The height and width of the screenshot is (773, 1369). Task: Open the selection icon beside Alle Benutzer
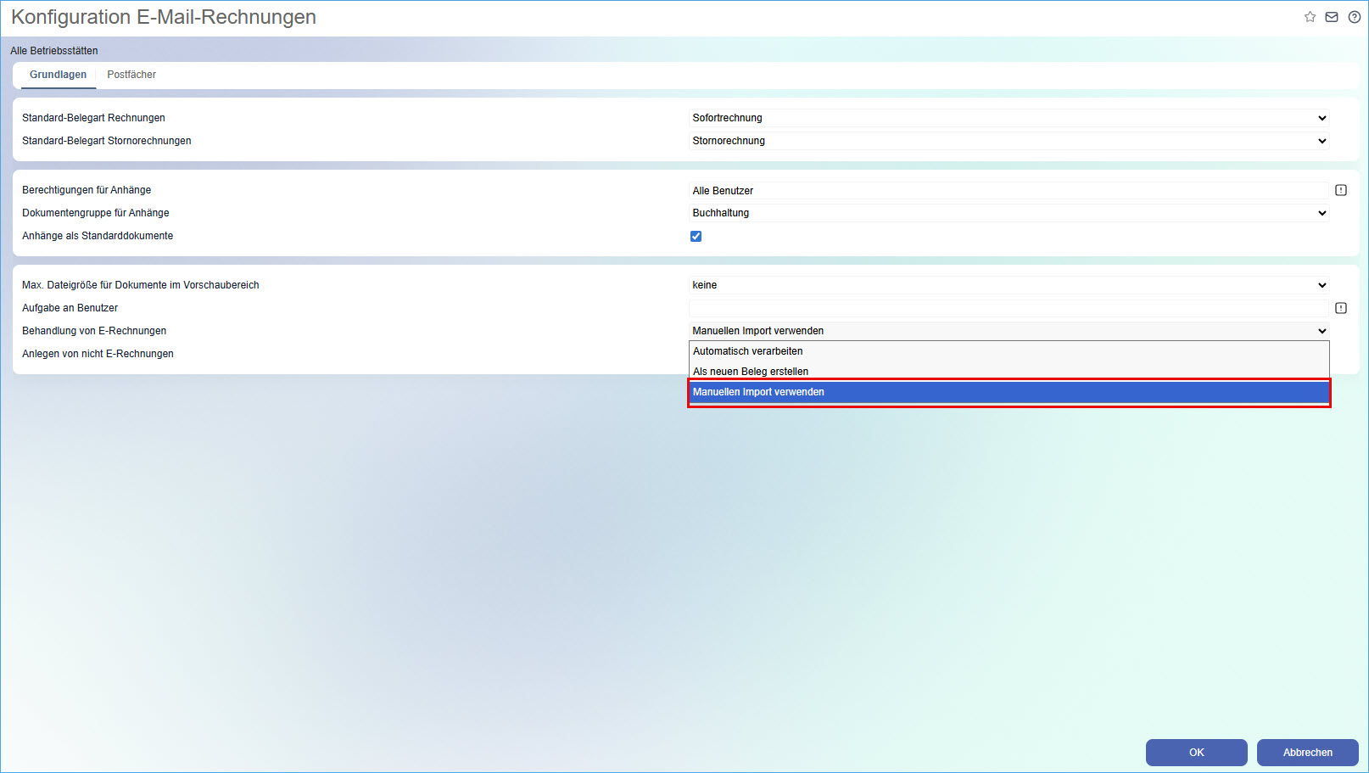point(1341,191)
